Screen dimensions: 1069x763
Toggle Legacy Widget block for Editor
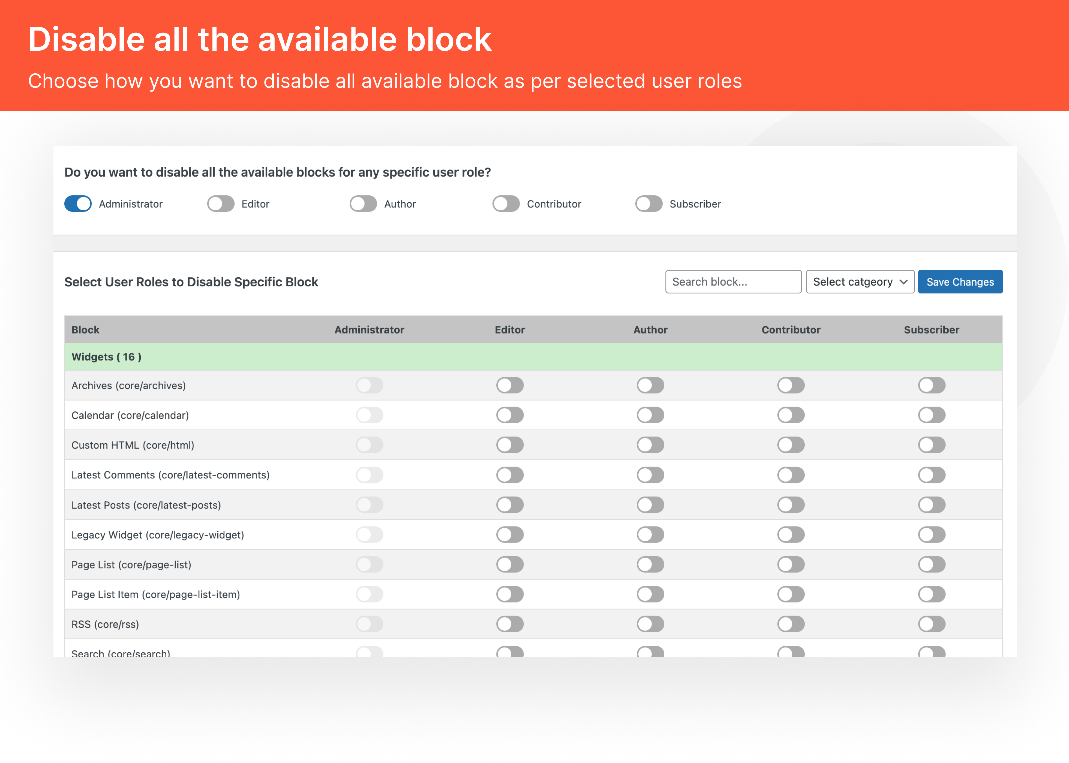tap(510, 535)
